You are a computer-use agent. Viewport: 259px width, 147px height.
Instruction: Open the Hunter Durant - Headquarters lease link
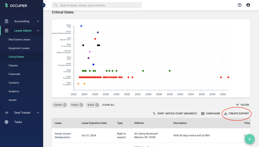(x=63, y=135)
